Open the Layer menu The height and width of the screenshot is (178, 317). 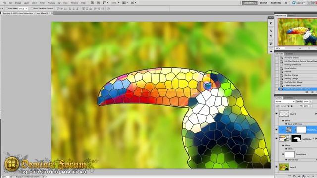tap(26, 3)
